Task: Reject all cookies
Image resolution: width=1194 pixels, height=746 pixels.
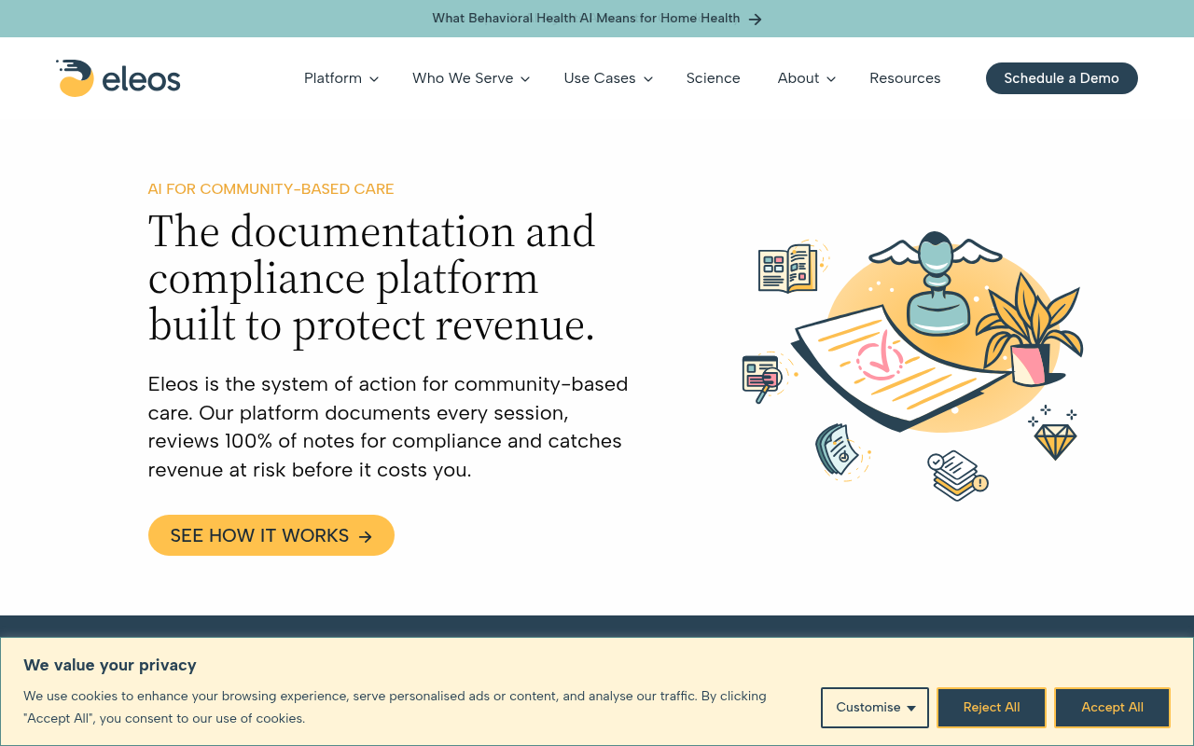Action: pos(992,708)
